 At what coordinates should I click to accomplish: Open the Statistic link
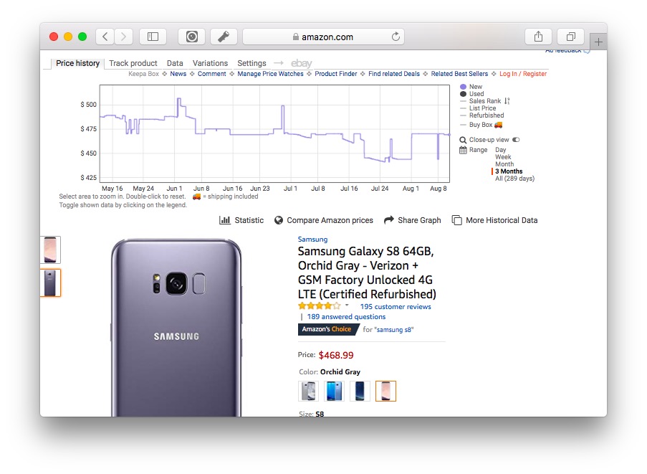point(249,220)
